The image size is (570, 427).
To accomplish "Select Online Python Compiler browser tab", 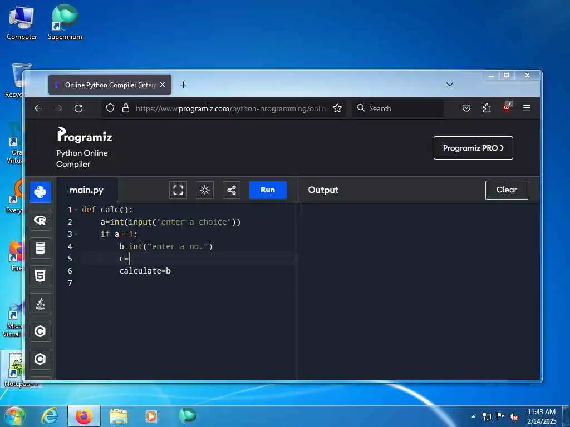I will pos(110,85).
